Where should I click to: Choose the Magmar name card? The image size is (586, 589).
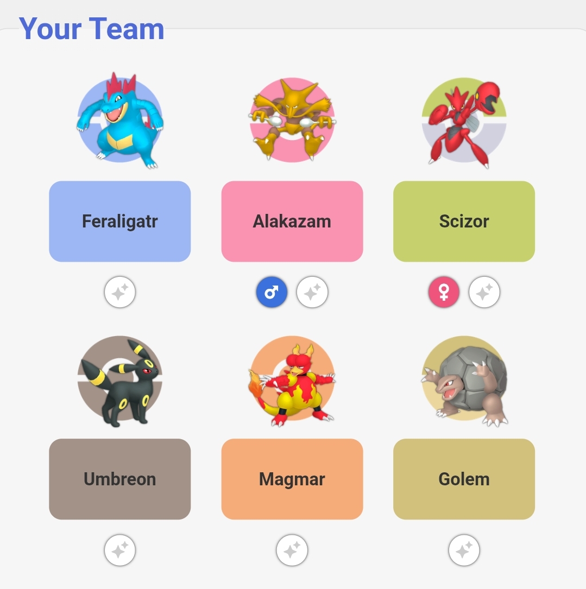coord(292,479)
